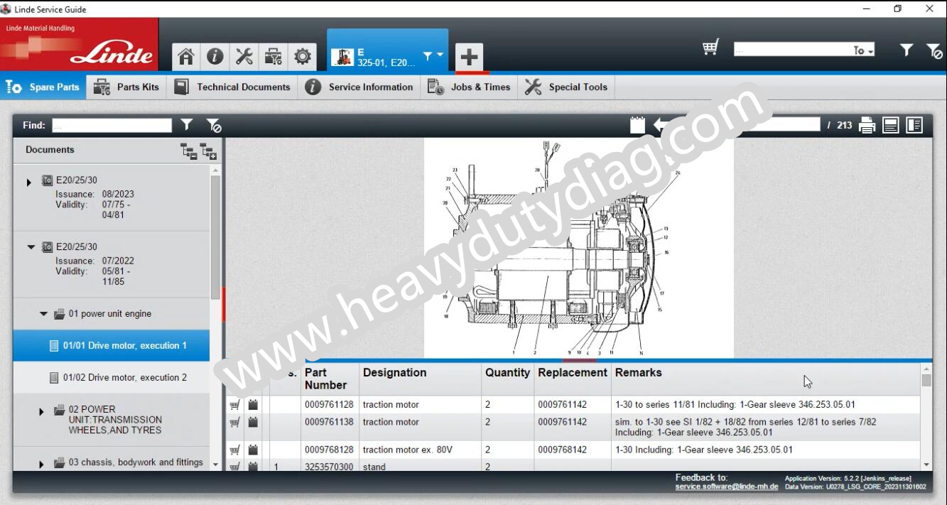Switch to the Service Information tab

tap(359, 87)
